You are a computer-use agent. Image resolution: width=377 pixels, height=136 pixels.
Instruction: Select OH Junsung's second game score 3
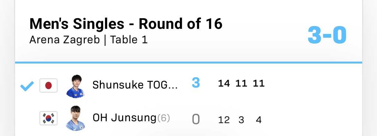point(241,120)
